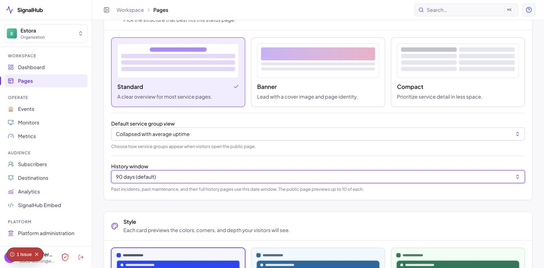Image resolution: width=544 pixels, height=268 pixels.
Task: Go to Events in the sidebar
Action: click(x=46, y=109)
